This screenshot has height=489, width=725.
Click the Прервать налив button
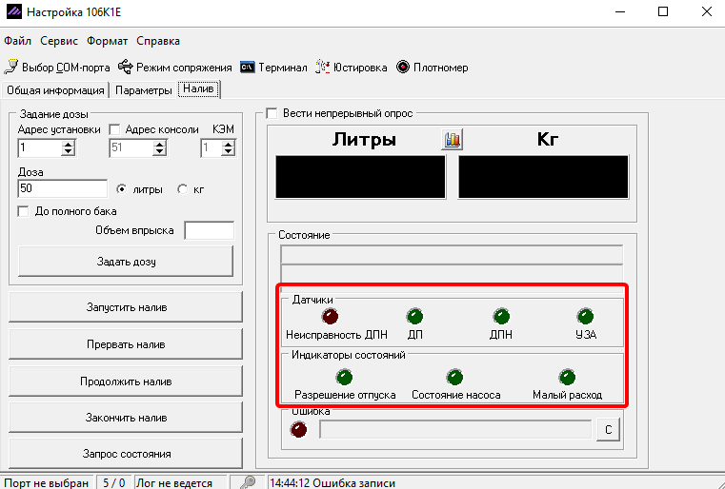[126, 344]
